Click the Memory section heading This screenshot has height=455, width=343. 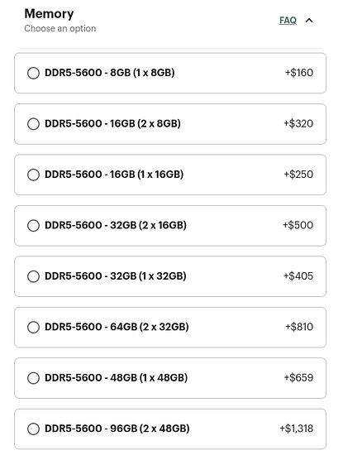49,13
